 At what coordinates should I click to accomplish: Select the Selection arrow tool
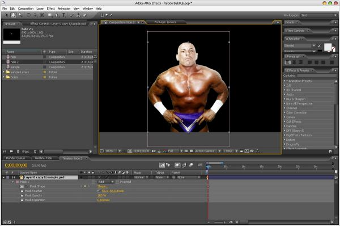pyautogui.click(x=7, y=15)
